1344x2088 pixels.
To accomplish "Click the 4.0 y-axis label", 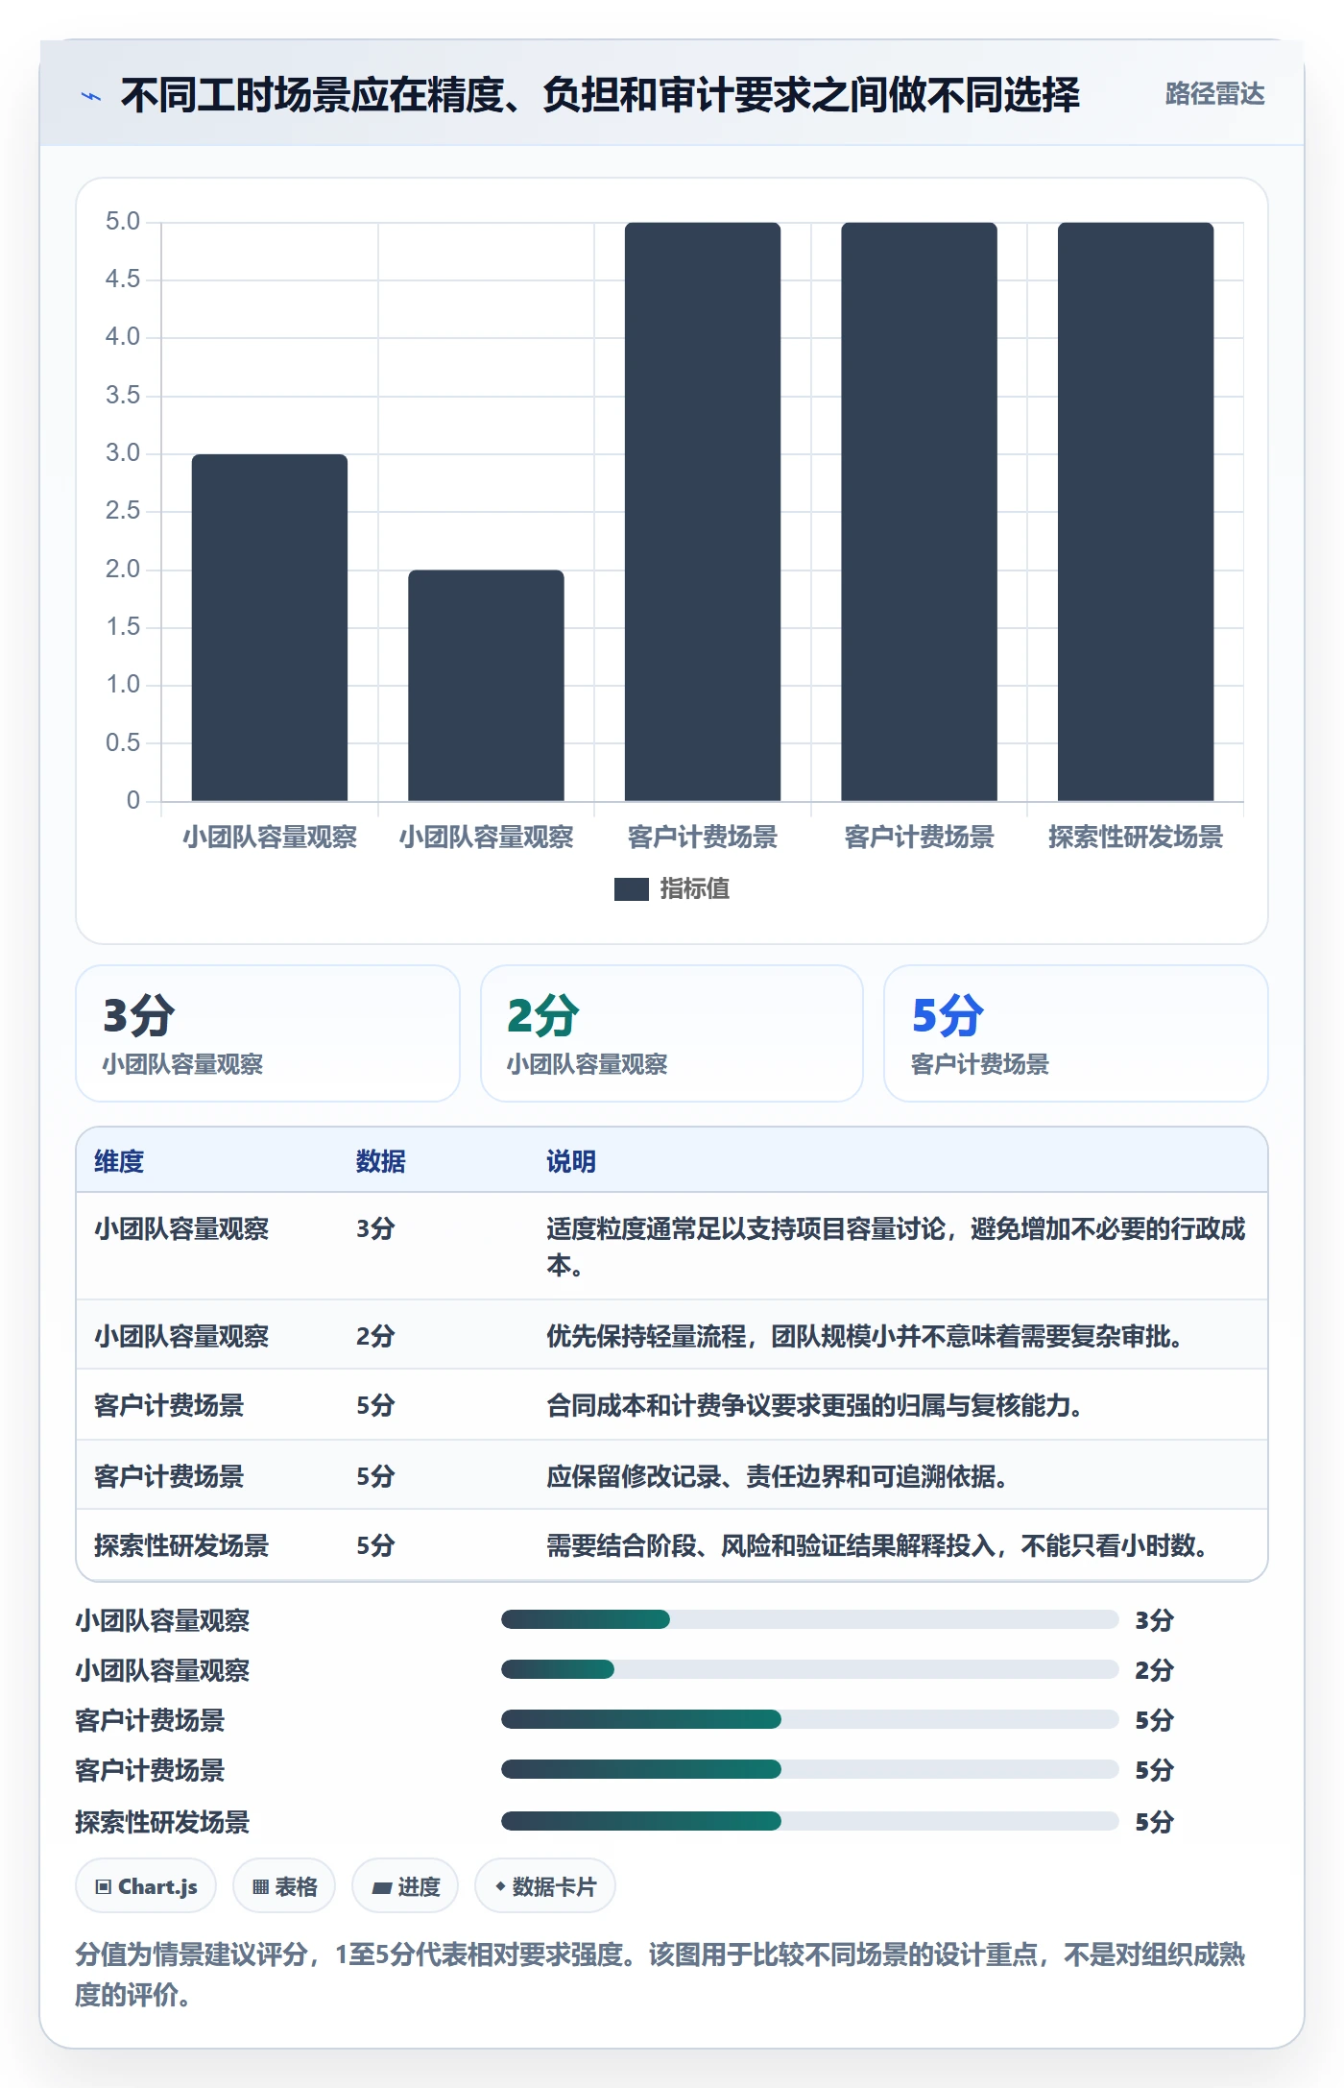I will click(x=123, y=337).
